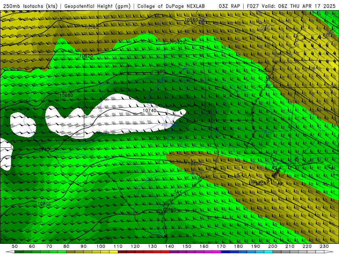The height and width of the screenshot is (254, 339).
Task: Click colorbar value 180
Action: pos(238,246)
